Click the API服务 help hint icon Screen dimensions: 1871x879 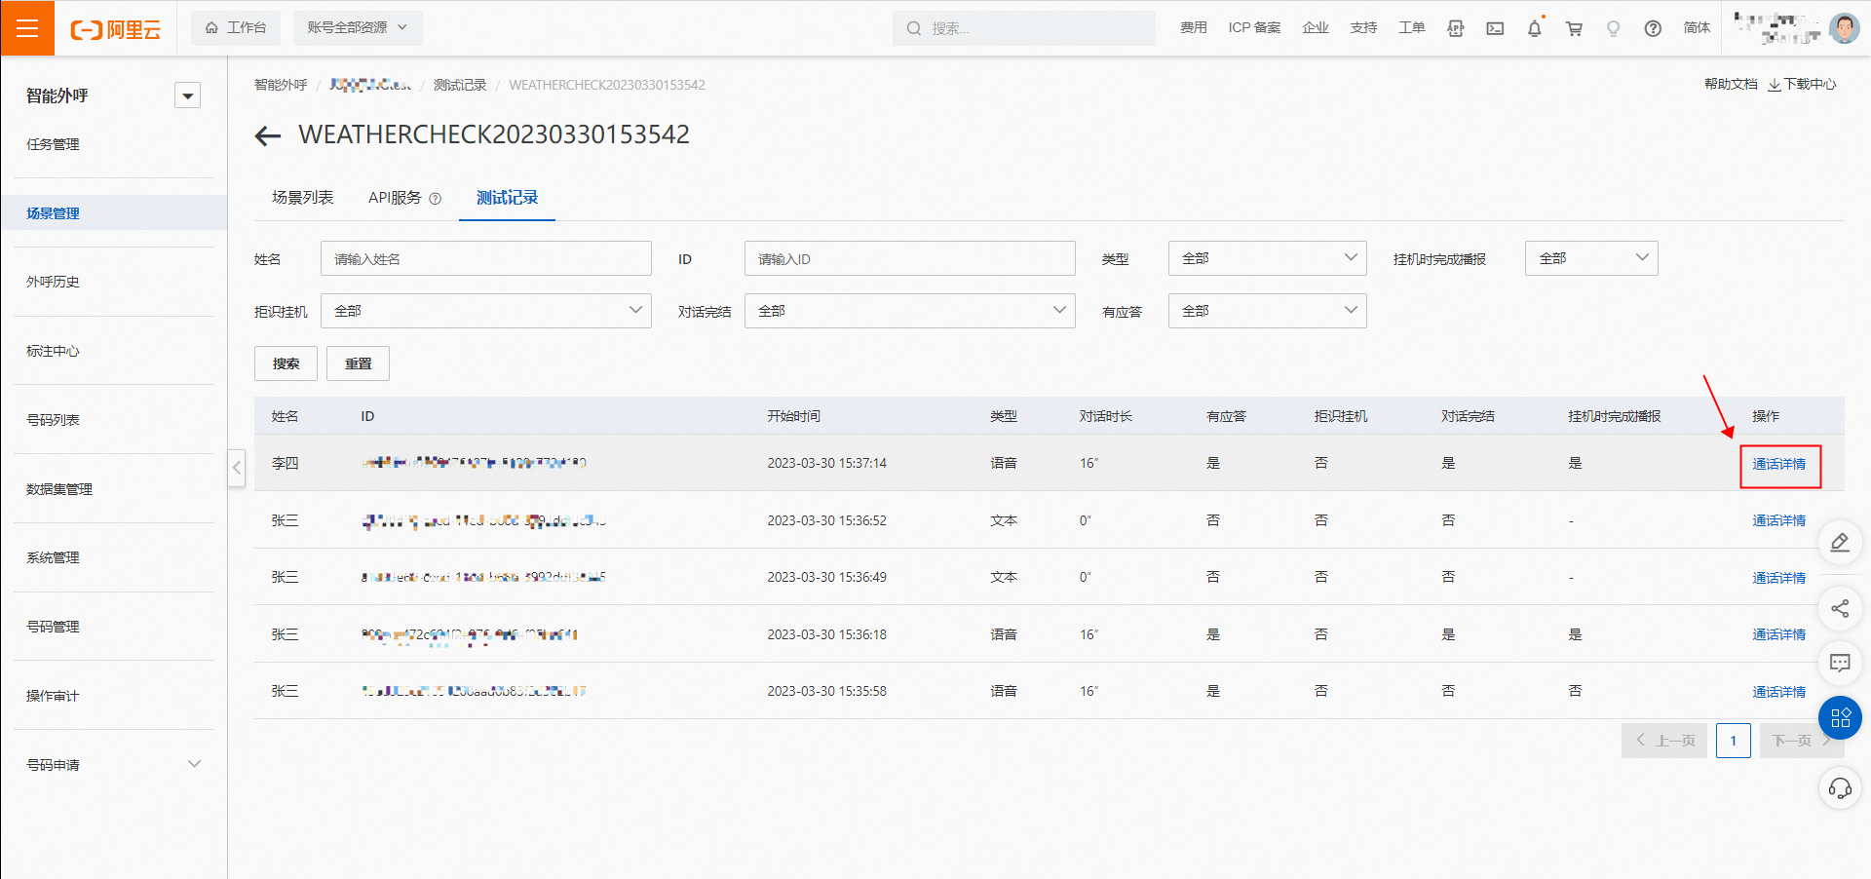436,199
